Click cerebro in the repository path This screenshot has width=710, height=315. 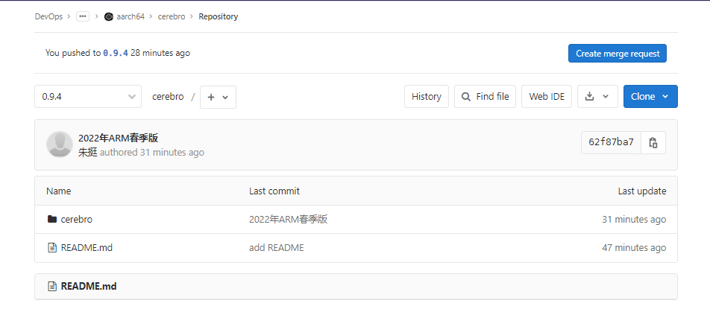tap(168, 96)
